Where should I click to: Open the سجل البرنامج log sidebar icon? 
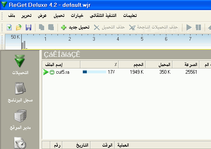[20, 92]
